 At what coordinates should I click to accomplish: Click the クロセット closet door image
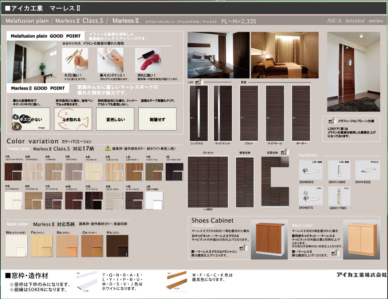(x=208, y=182)
